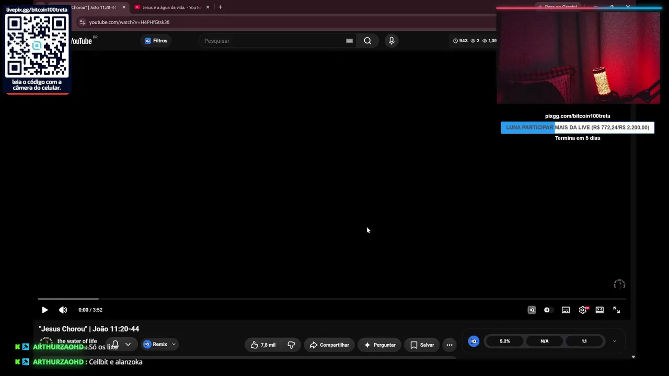The width and height of the screenshot is (669, 376).
Task: Click the pixgg.com/bitcoin100treta text
Action: pyautogui.click(x=578, y=116)
